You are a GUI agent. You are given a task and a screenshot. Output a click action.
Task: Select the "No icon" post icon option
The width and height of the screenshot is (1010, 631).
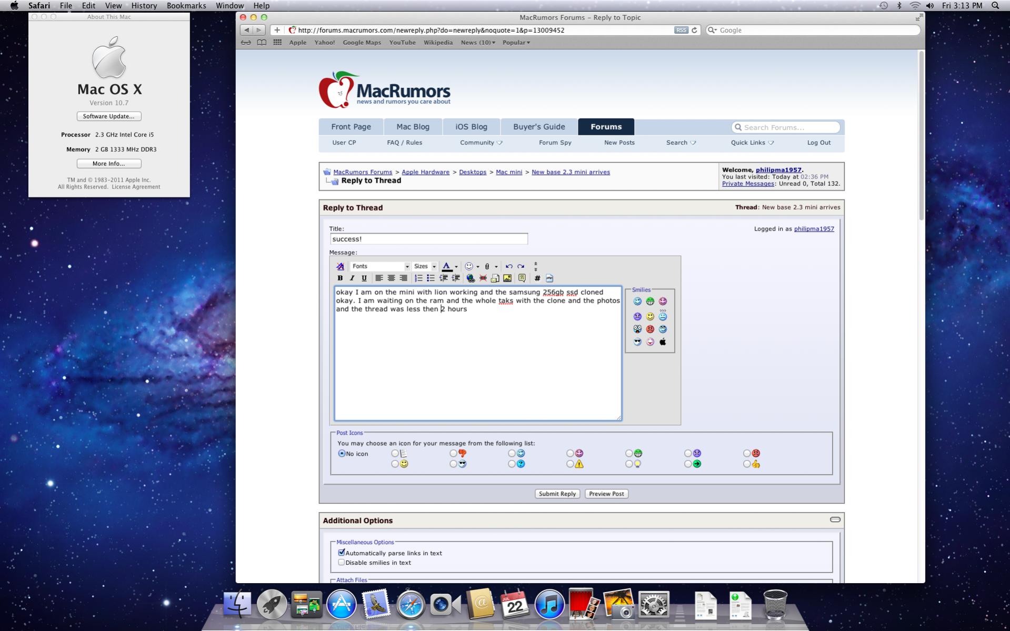pyautogui.click(x=342, y=454)
